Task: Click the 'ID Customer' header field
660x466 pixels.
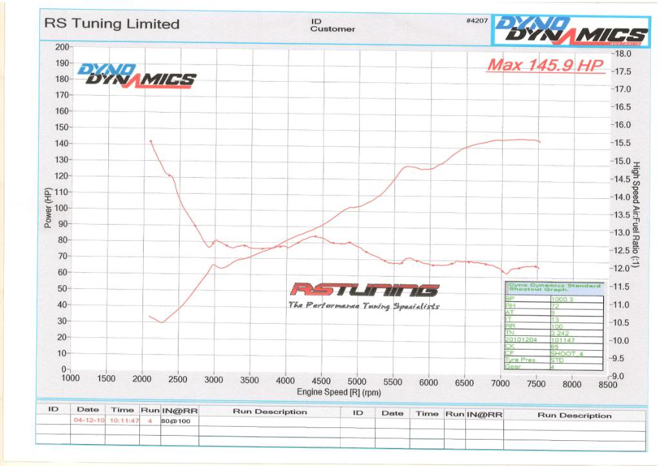Action: tap(332, 25)
